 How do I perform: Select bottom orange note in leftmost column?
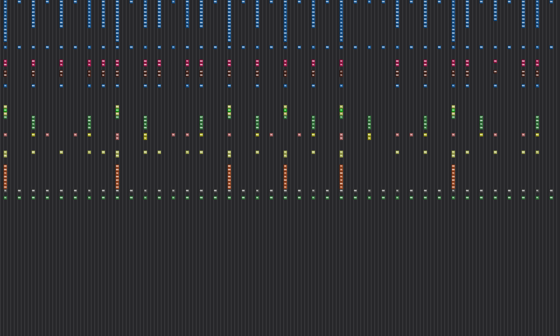click(x=5, y=187)
